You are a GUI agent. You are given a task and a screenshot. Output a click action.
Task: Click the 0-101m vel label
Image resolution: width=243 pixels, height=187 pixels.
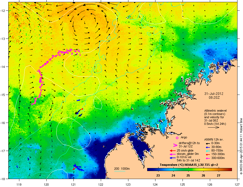184,157
